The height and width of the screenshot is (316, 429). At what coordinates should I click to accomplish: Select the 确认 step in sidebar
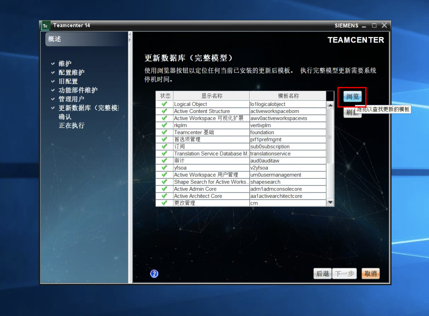click(x=65, y=117)
